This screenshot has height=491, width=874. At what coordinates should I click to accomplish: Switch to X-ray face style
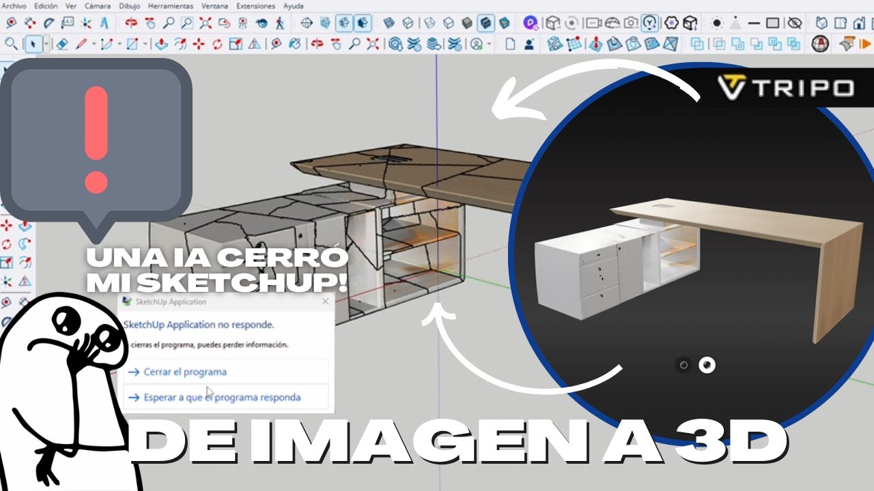pyautogui.click(x=389, y=23)
